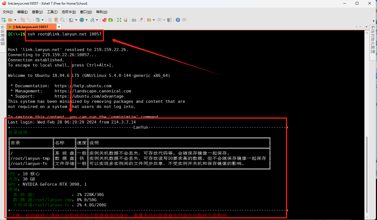Open the tab list dropdown arrow

[367, 27]
